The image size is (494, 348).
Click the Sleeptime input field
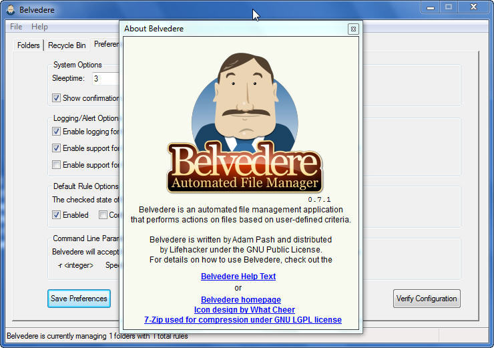(x=105, y=79)
